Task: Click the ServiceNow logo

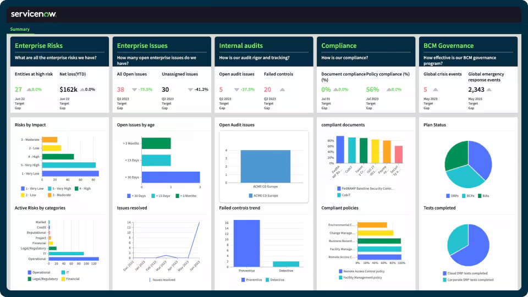Action: click(x=34, y=14)
